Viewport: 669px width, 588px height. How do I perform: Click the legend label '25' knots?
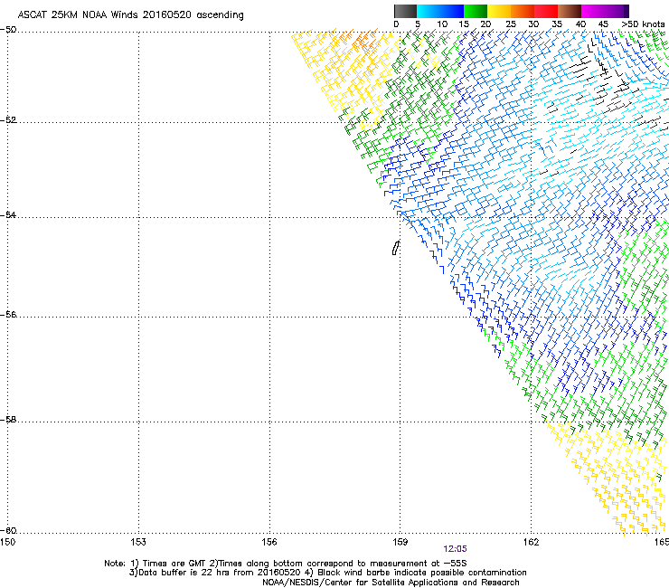[x=511, y=24]
